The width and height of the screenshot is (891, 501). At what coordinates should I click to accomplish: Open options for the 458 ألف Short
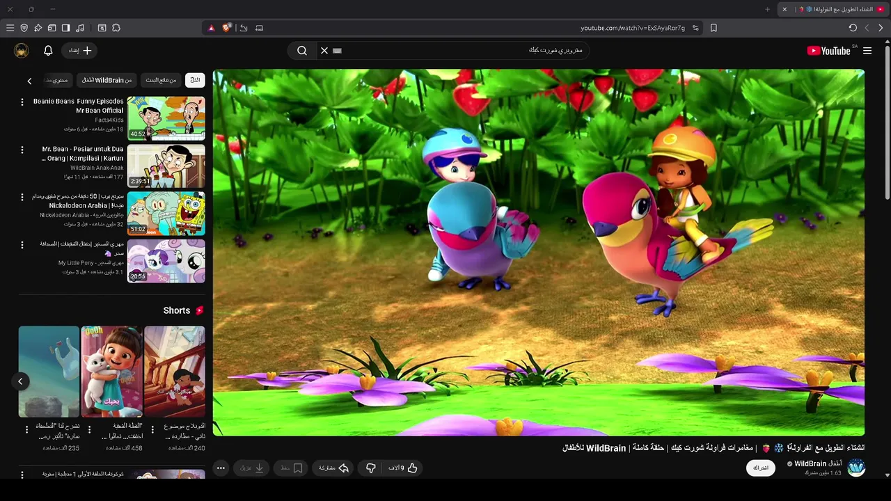(90, 430)
